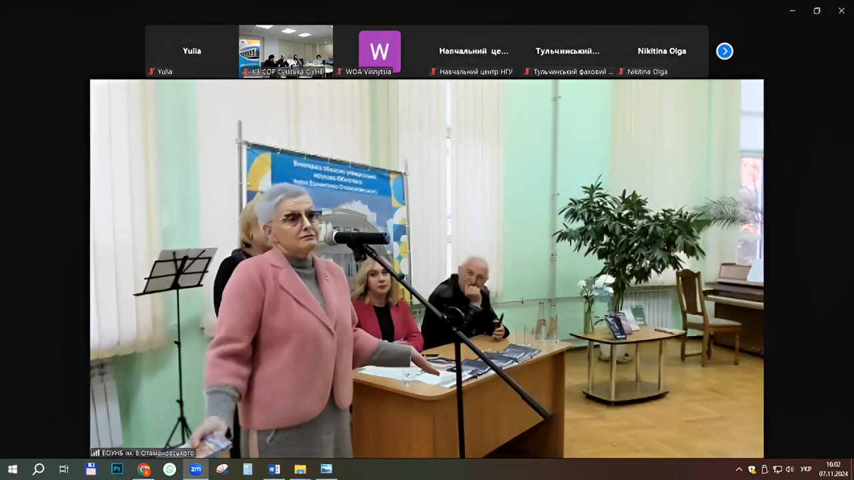The height and width of the screenshot is (480, 854).
Task: Open Windows Security tray icon
Action: [x=752, y=469]
